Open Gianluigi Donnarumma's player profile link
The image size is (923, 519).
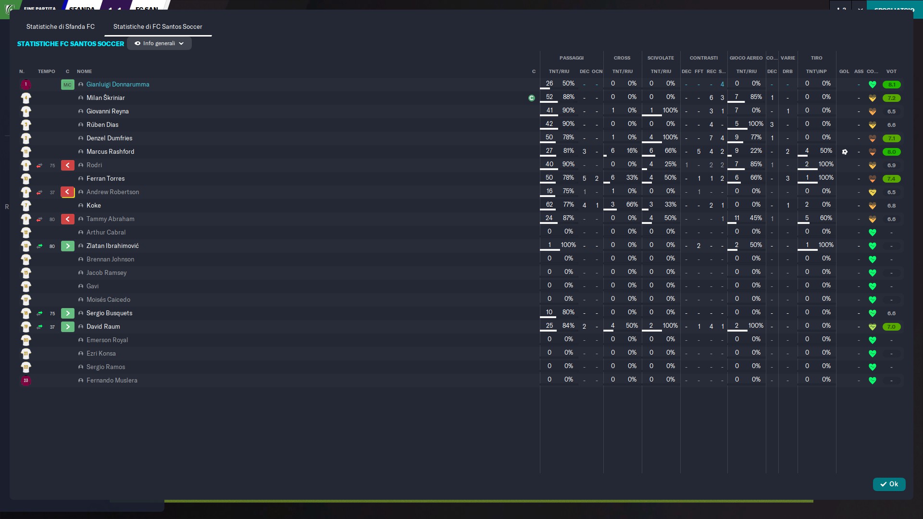(x=118, y=85)
